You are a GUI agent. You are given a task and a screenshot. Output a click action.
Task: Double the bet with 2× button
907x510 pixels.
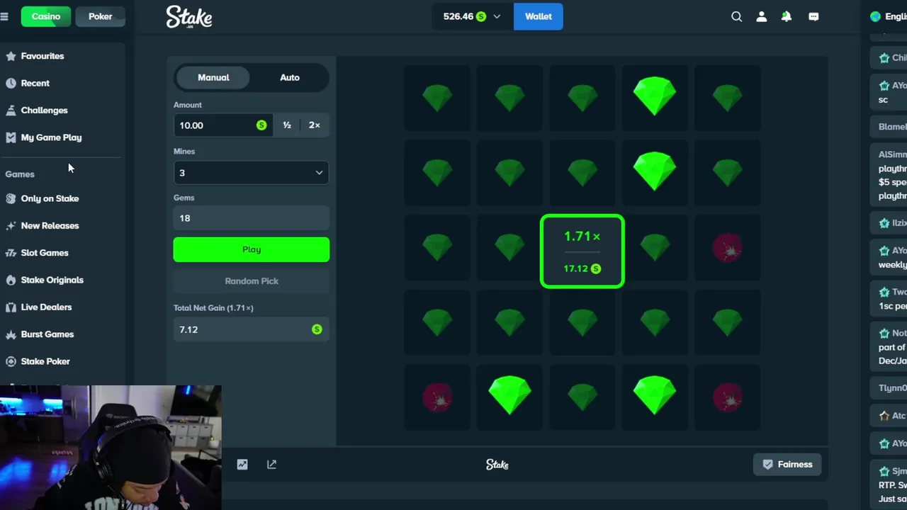tap(315, 125)
